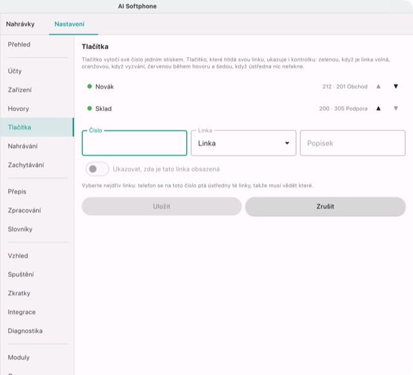413x375 pixels.
Task: Focus the Číslo input field
Action: [134, 143]
